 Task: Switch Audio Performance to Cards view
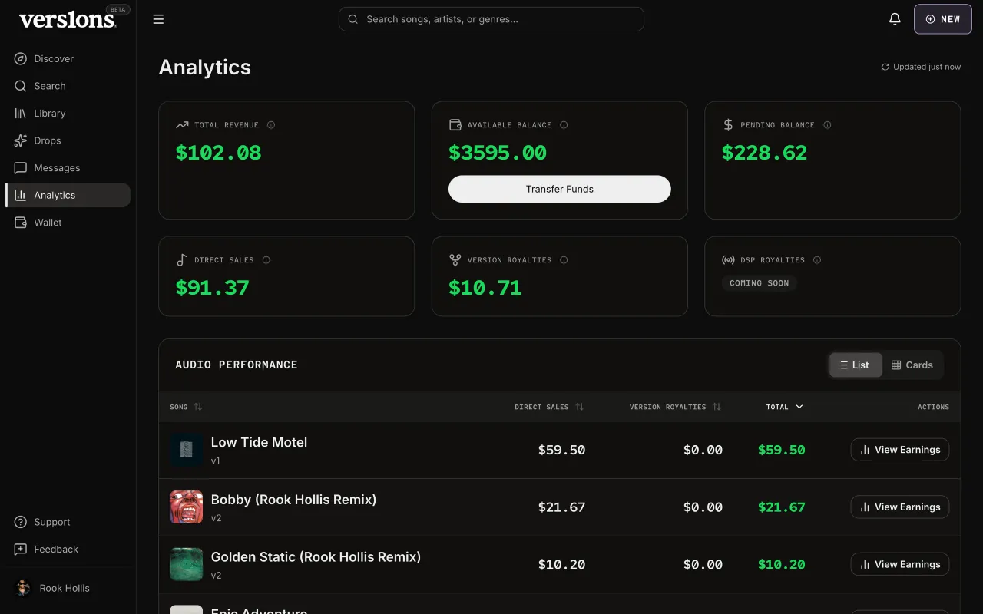pos(912,365)
